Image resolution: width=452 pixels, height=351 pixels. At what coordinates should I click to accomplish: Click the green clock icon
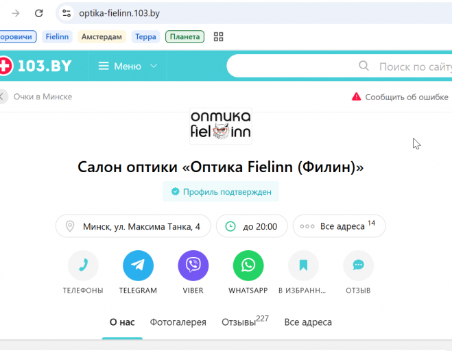coord(230,226)
